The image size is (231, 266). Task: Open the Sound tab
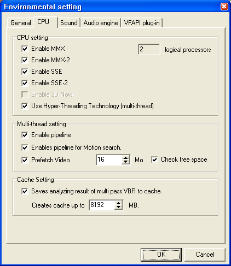(69, 23)
